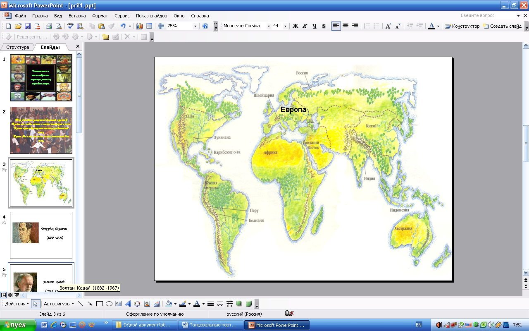Select the Rectangle drawing tool
Image resolution: width=529 pixels, height=331 pixels.
click(100, 304)
